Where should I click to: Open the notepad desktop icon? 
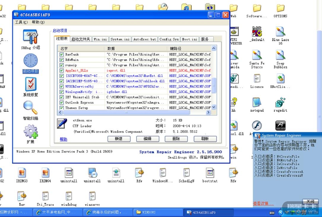(x=257, y=102)
